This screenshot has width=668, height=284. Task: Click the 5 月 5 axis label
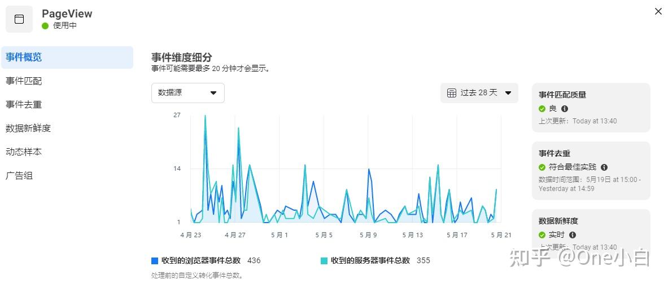pos(324,235)
